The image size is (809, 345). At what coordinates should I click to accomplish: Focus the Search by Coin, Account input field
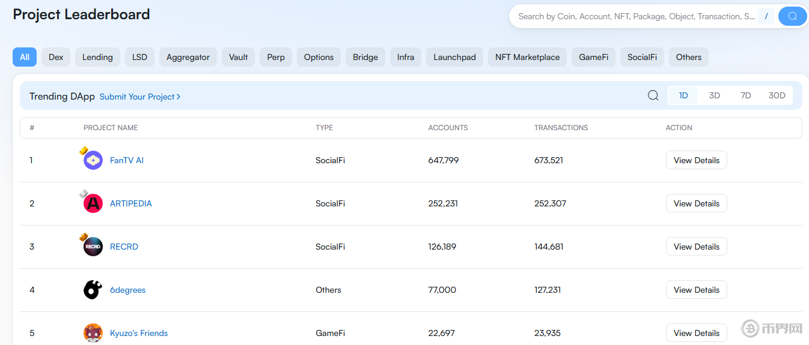[636, 16]
